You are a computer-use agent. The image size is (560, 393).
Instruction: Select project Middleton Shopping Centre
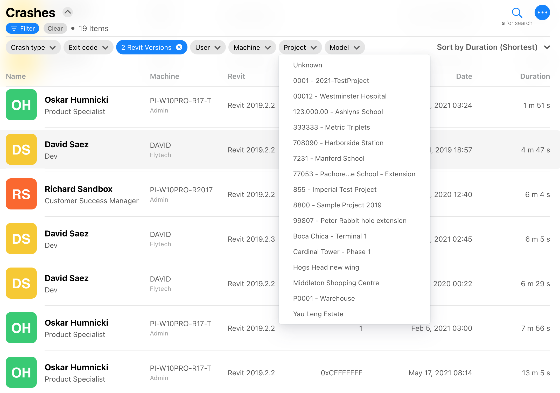click(x=336, y=282)
